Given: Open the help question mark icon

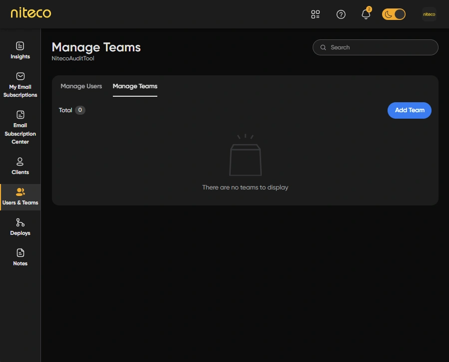Looking at the screenshot, I should (x=341, y=14).
